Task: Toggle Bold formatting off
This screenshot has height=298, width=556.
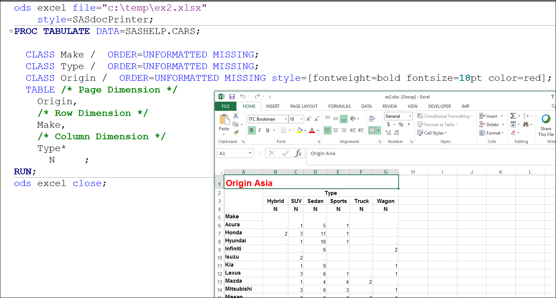Action: pos(251,130)
